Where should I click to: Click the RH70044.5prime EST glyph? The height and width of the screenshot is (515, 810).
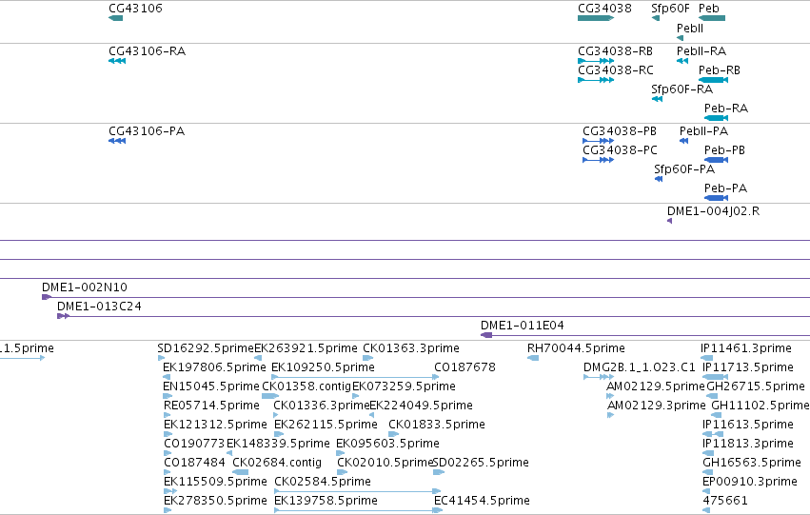[533, 358]
